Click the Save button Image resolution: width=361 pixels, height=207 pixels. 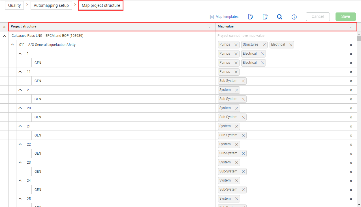click(345, 16)
